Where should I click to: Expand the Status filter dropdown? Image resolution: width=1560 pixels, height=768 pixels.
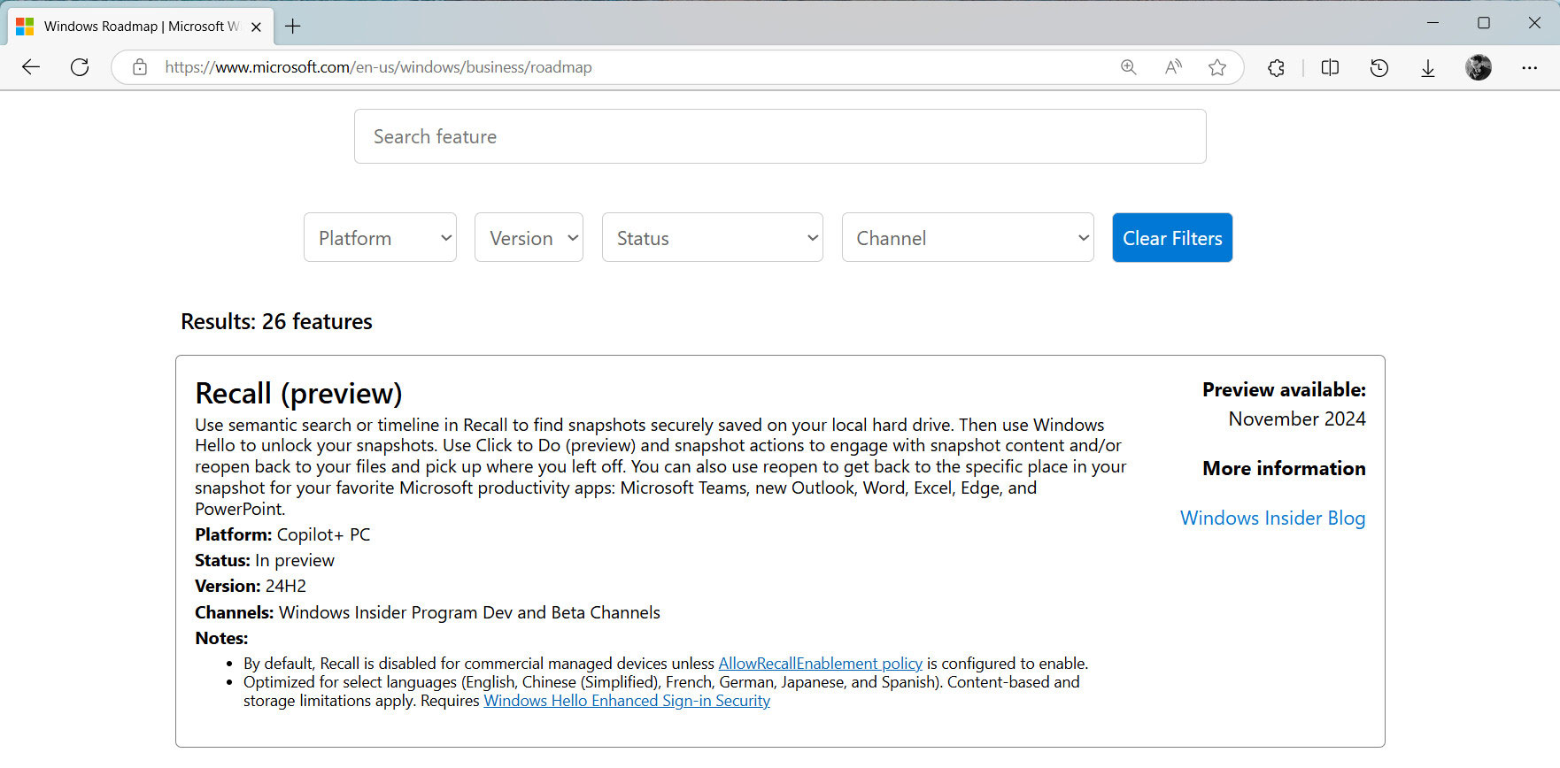coord(712,238)
